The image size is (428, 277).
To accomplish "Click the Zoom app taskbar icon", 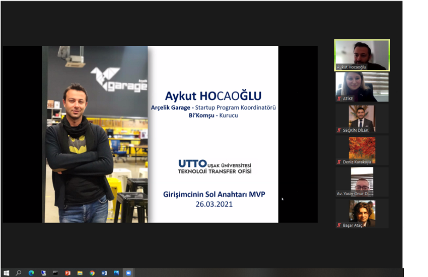I will click(x=128, y=273).
